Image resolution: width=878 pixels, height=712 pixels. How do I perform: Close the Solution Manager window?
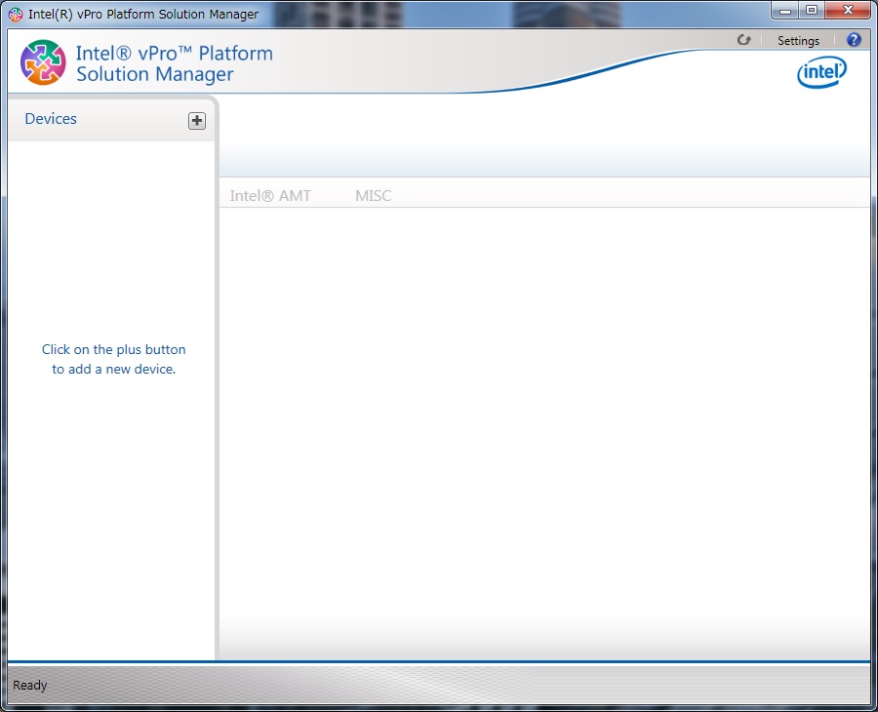[x=848, y=11]
